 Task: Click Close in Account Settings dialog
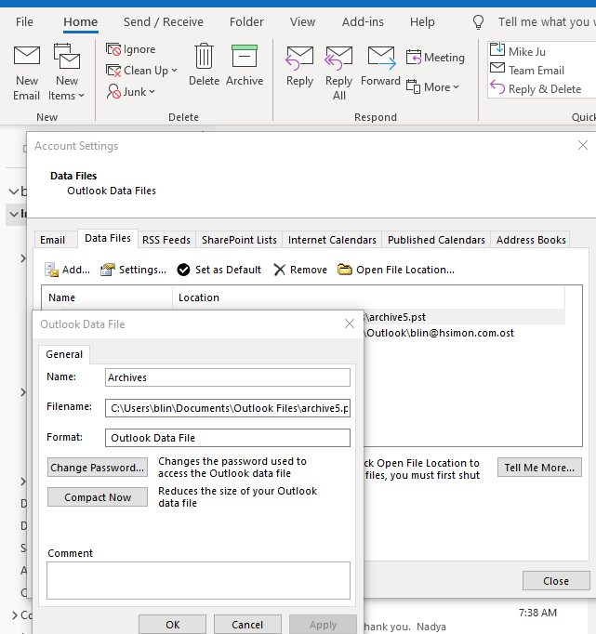(x=556, y=581)
